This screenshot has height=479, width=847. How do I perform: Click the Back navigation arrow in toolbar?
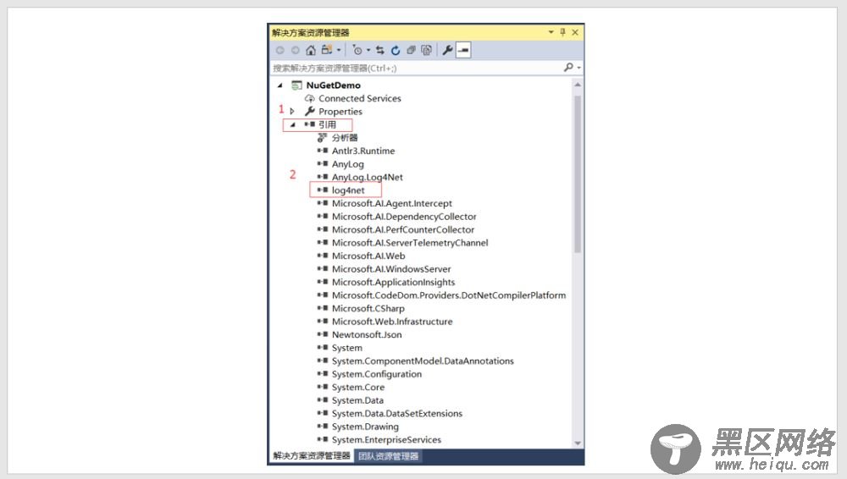[280, 50]
